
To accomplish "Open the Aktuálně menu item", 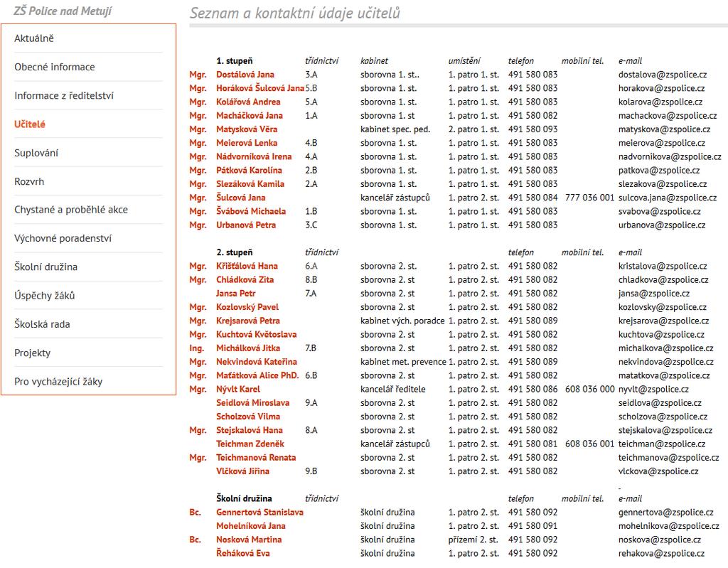I will 34,38.
